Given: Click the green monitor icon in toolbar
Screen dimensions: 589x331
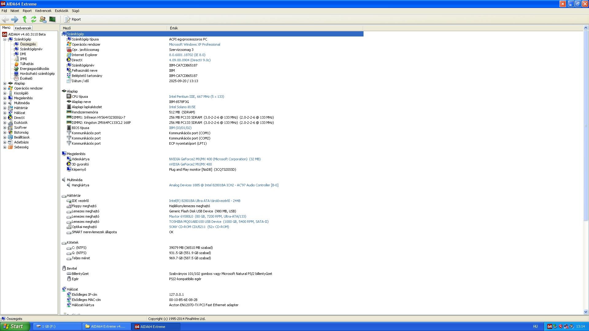Looking at the screenshot, I should [x=52, y=19].
